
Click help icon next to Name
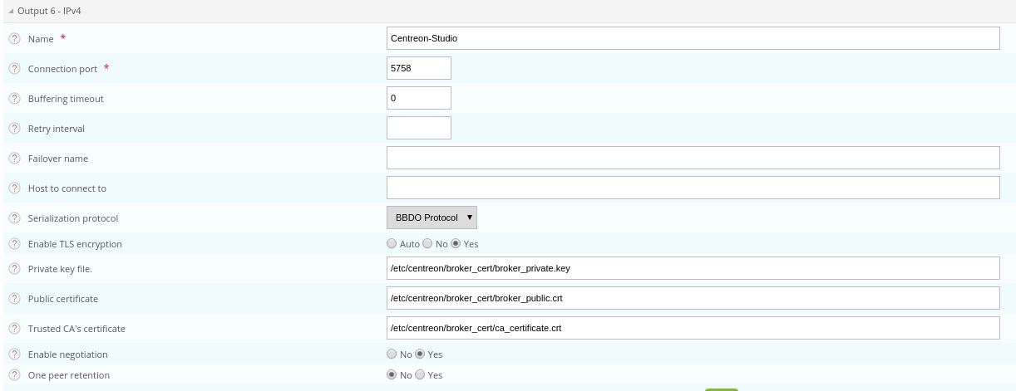[x=14, y=39]
